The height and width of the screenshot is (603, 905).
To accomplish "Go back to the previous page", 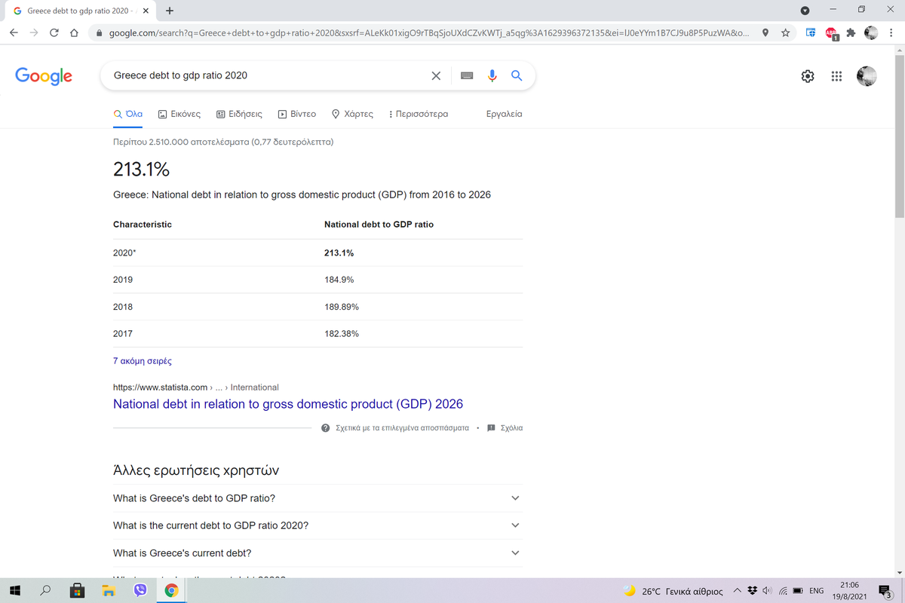I will coord(14,33).
